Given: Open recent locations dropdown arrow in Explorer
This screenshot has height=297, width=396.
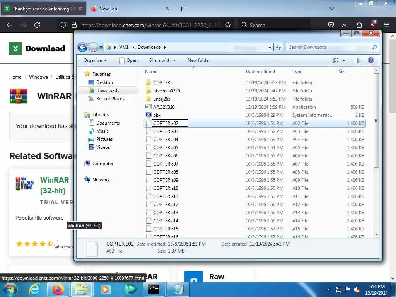Looking at the screenshot, I should coord(101,48).
